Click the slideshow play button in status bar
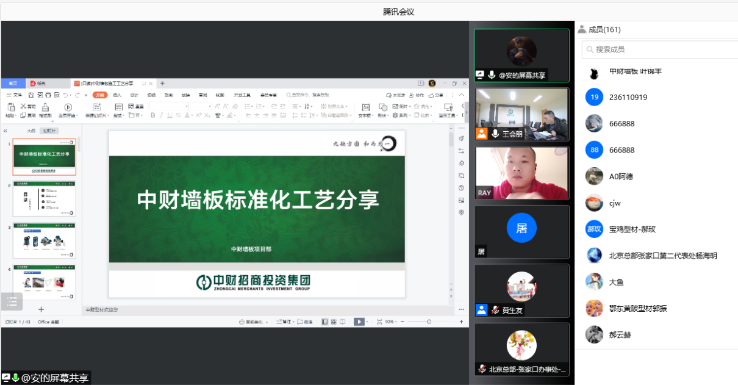Viewport: 738px width, 385px height. tap(359, 322)
